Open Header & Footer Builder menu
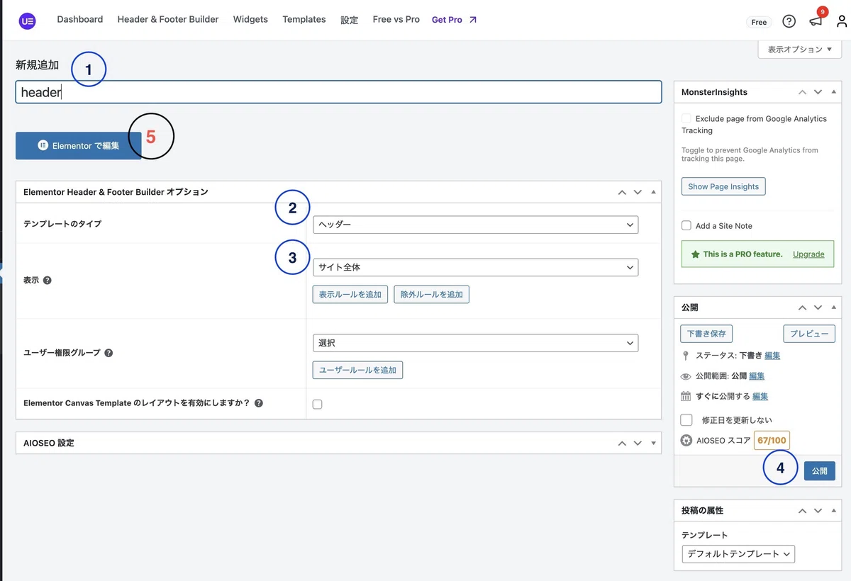This screenshot has width=851, height=581. 168,19
